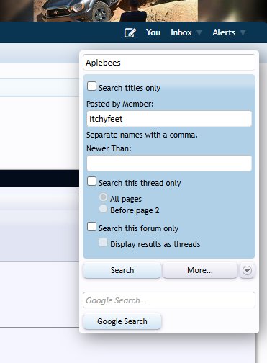Viewport: 267px width, 363px height.
Task: Expand the Alerts dropdown arrow
Action: [x=243, y=32]
